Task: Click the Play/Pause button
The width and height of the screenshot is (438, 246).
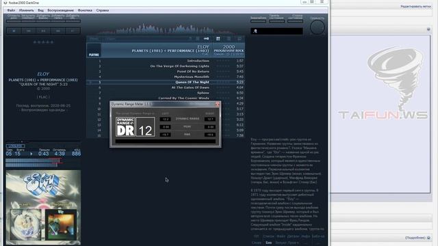Action: click(x=43, y=31)
